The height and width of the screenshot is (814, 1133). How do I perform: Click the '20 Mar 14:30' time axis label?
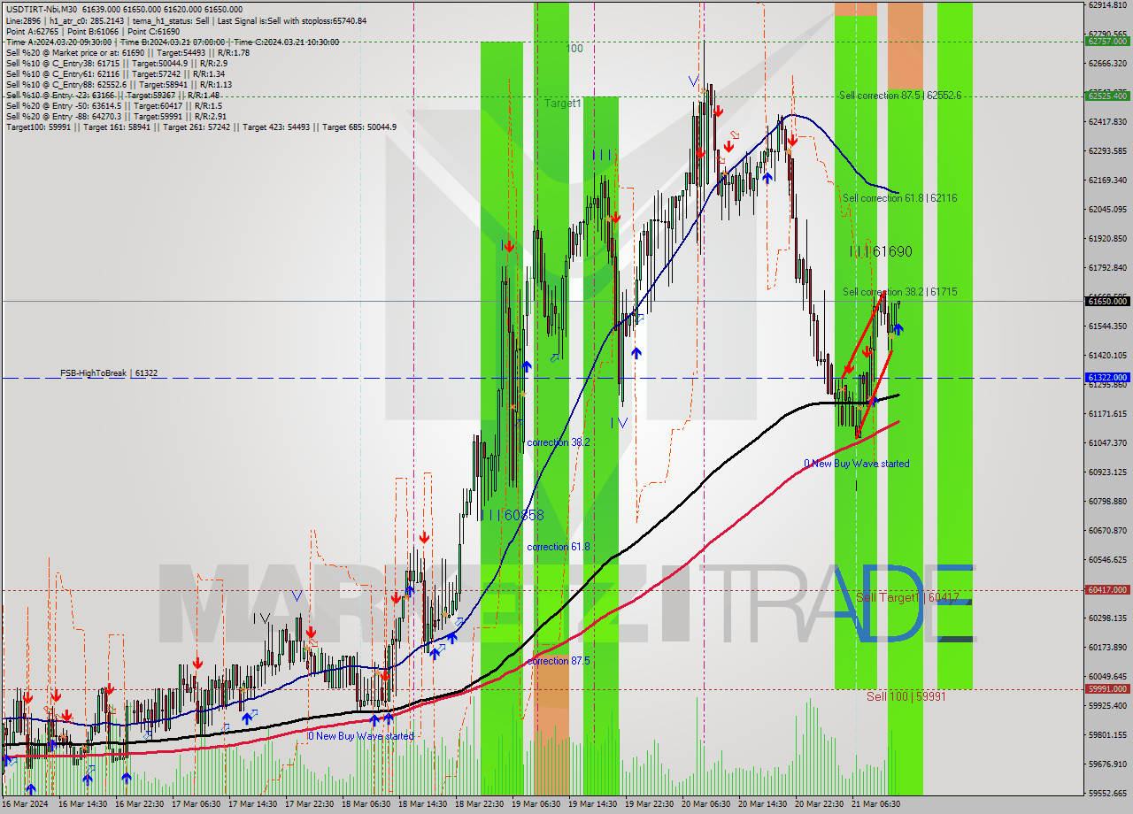tap(764, 804)
